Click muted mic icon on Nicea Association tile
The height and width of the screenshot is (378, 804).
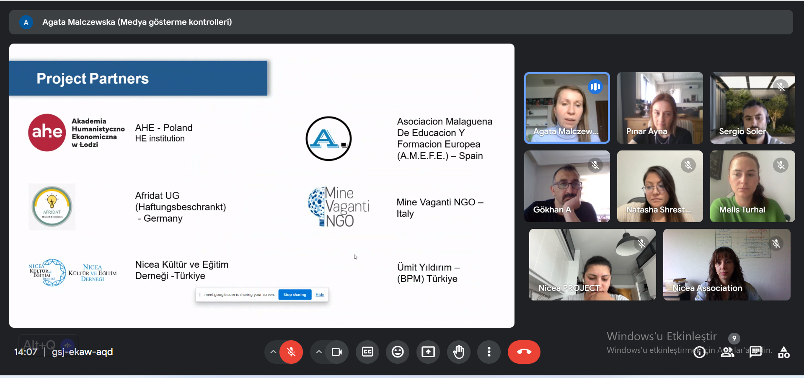[x=776, y=243]
